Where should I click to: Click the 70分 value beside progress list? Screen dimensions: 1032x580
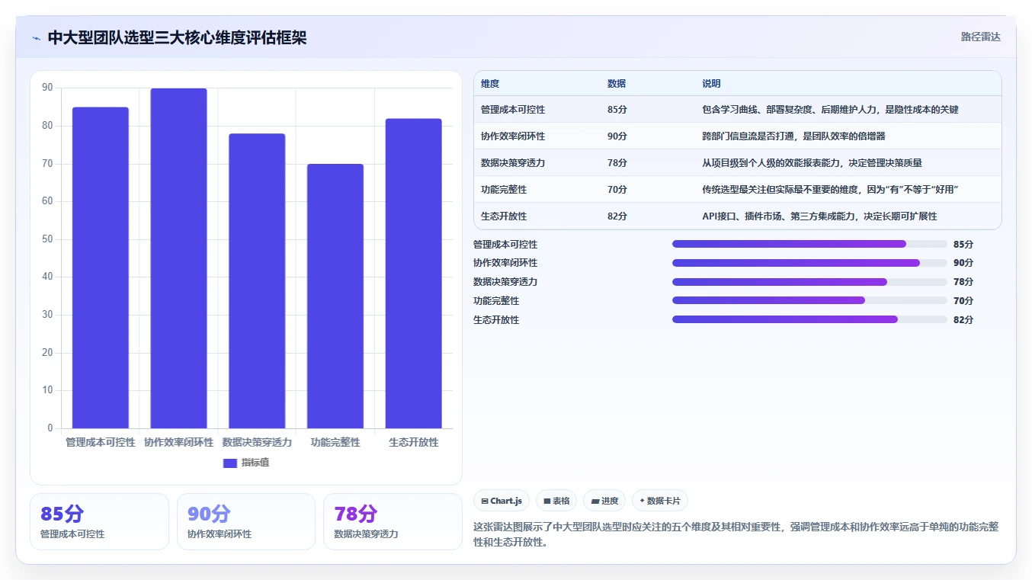tap(963, 301)
